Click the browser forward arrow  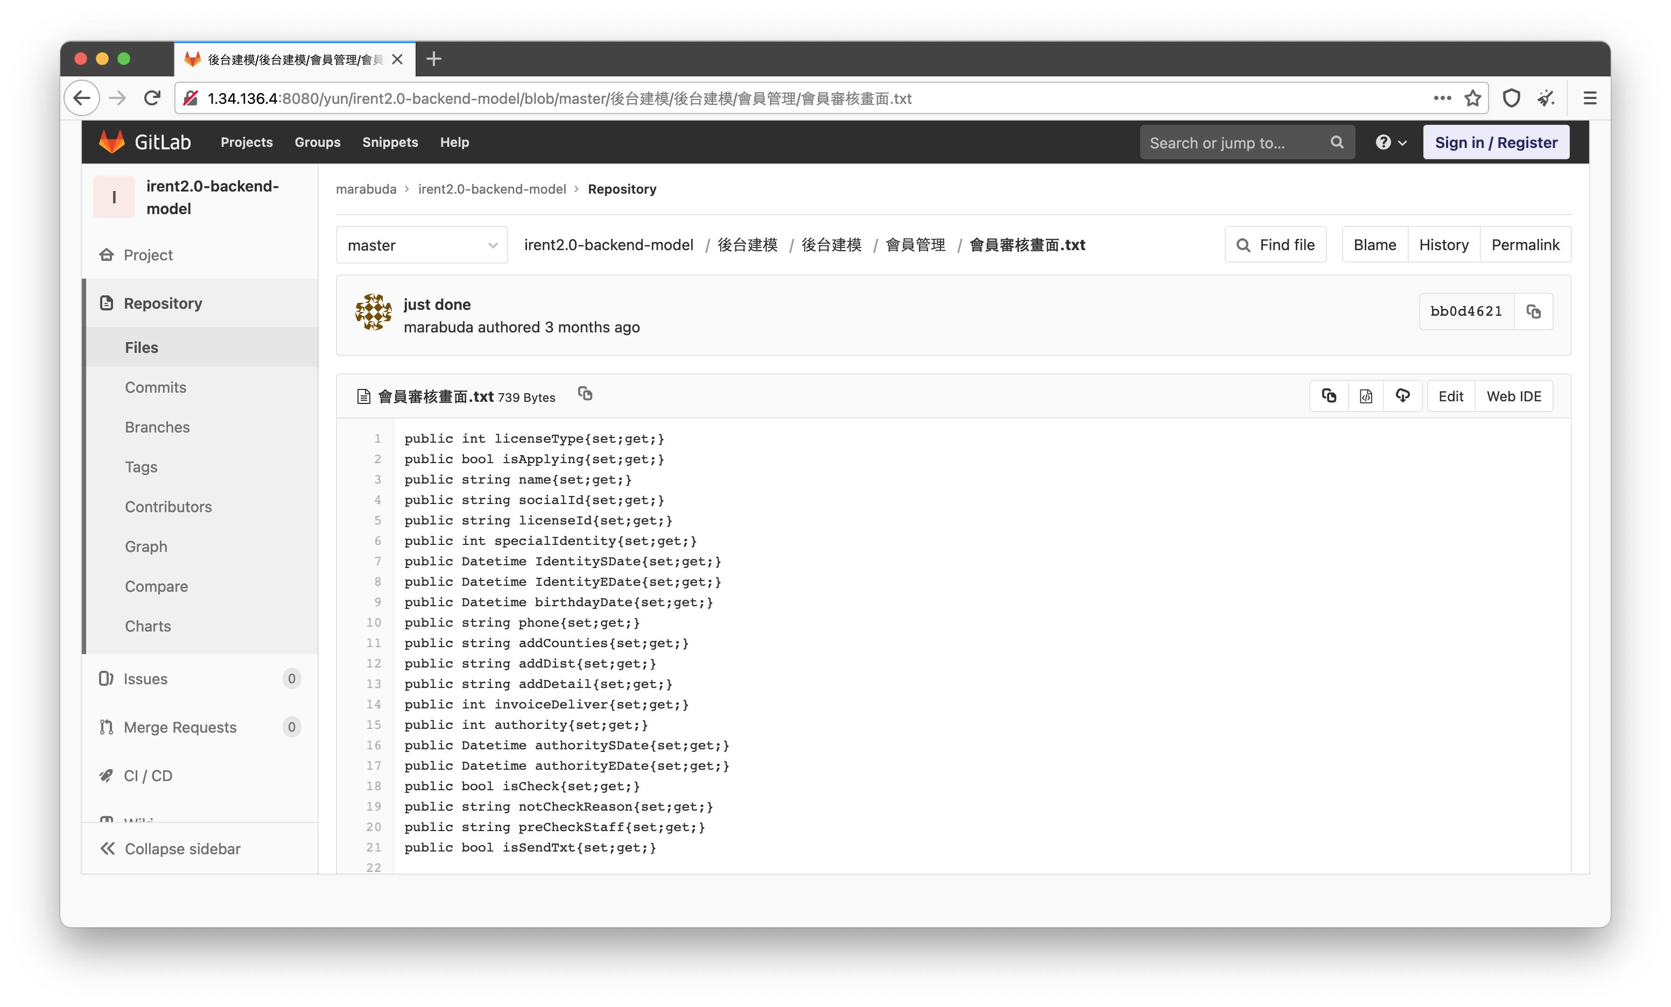[x=117, y=98]
